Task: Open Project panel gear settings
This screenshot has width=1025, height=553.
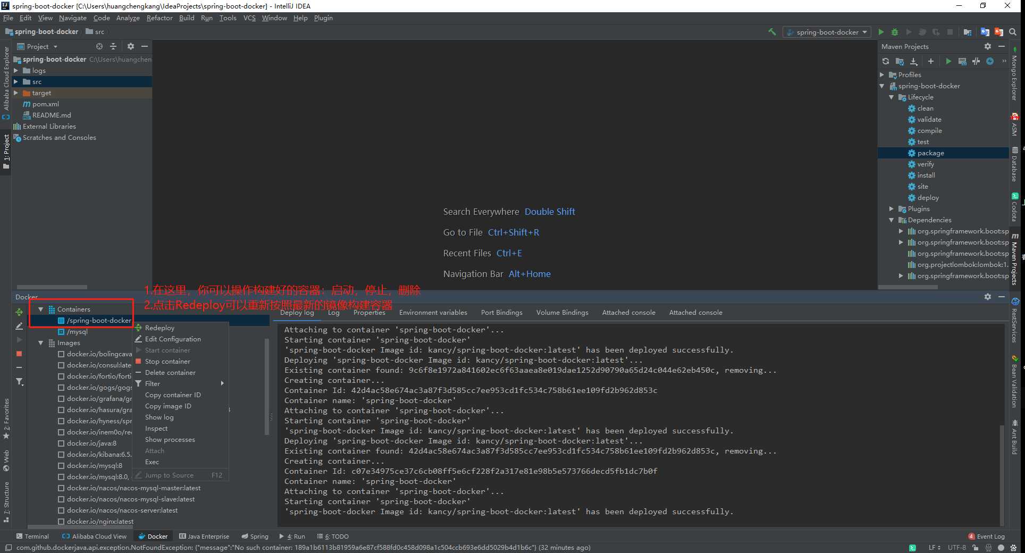Action: [131, 46]
